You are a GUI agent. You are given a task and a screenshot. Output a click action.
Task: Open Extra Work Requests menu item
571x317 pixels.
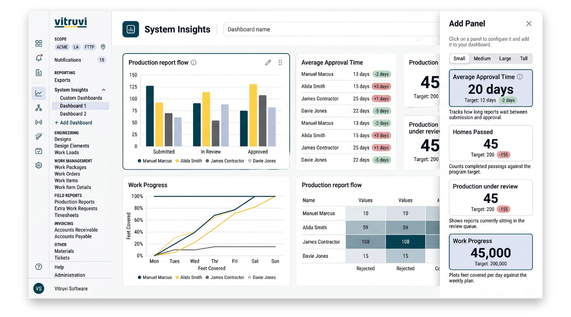(x=76, y=209)
